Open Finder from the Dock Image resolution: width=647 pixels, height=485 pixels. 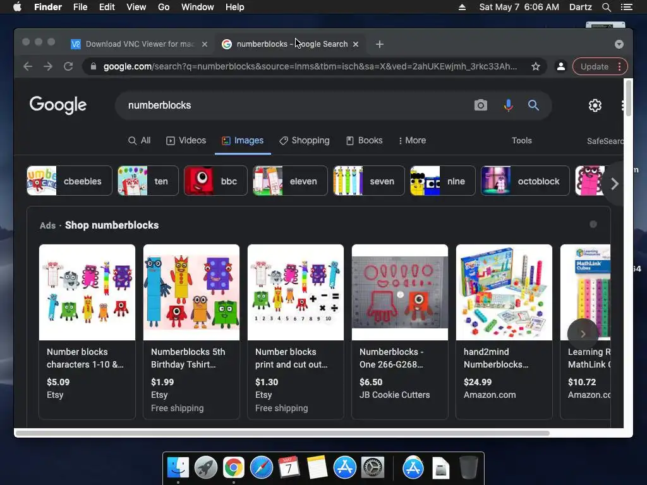[178, 468]
